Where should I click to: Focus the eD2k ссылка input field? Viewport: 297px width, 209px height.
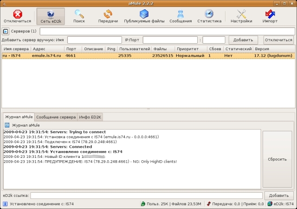(146, 196)
